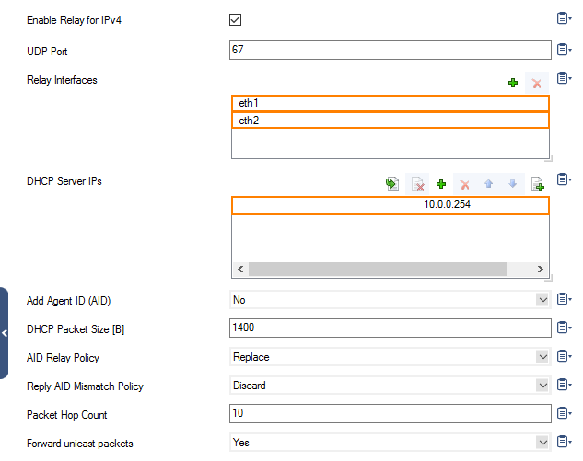
Task: Open the Add Agent ID (AID) dropdown
Action: [x=542, y=300]
